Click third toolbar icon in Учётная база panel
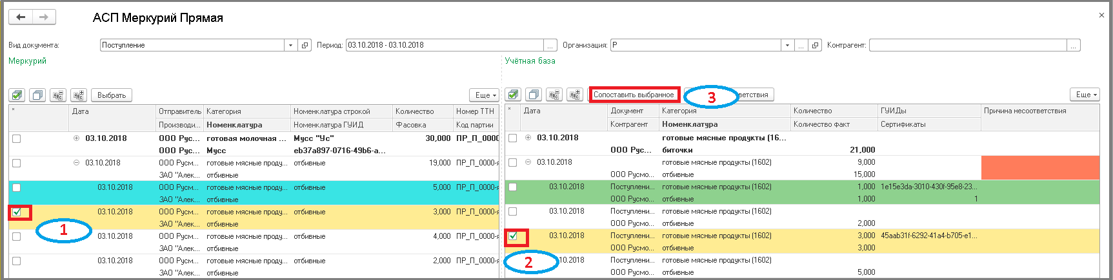This screenshot has height=280, width=1113. pyautogui.click(x=554, y=95)
